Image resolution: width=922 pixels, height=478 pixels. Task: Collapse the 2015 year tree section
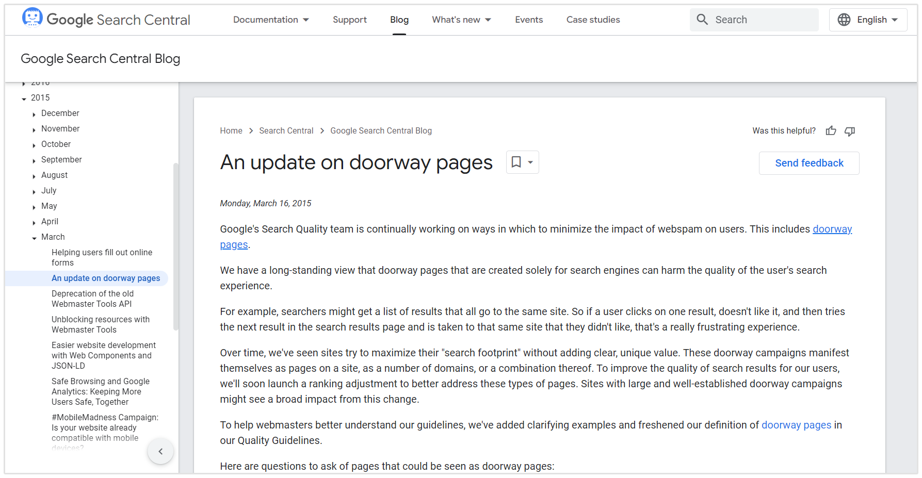24,98
